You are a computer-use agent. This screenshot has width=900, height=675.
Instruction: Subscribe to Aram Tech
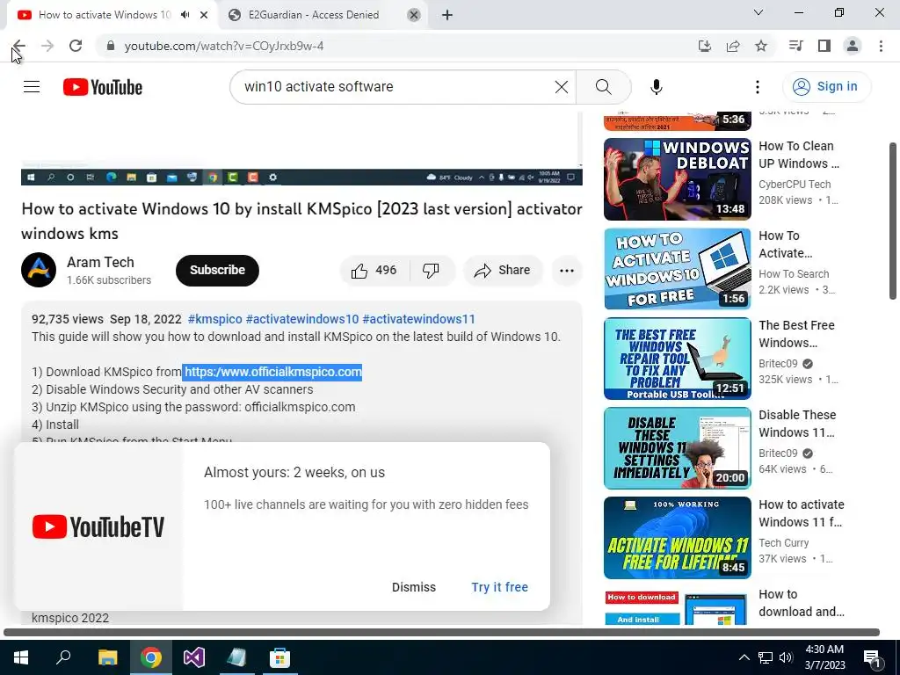(x=218, y=271)
